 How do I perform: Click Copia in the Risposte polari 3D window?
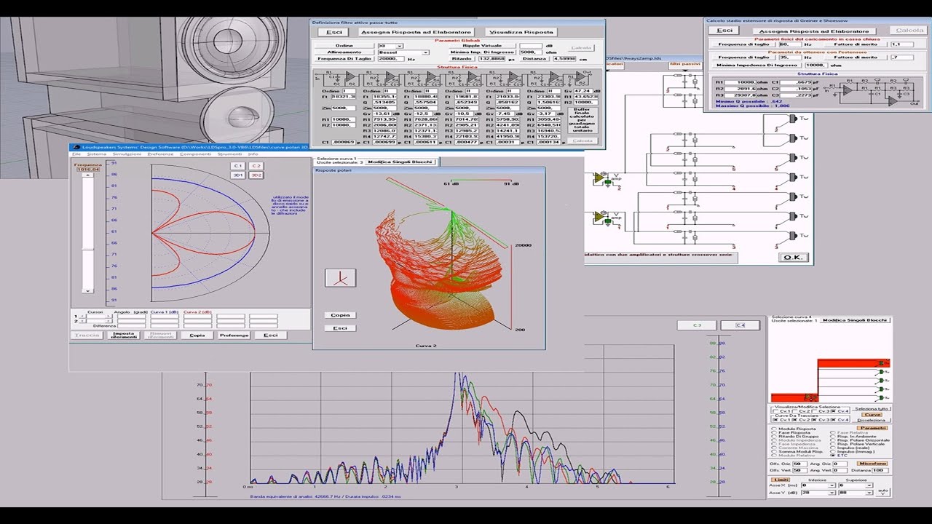tap(340, 315)
